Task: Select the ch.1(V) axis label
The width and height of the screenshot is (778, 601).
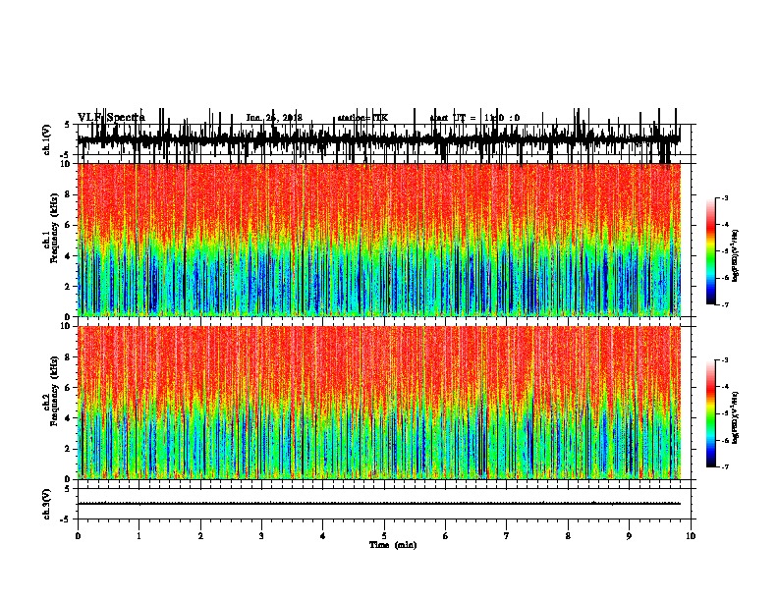Action: point(47,139)
